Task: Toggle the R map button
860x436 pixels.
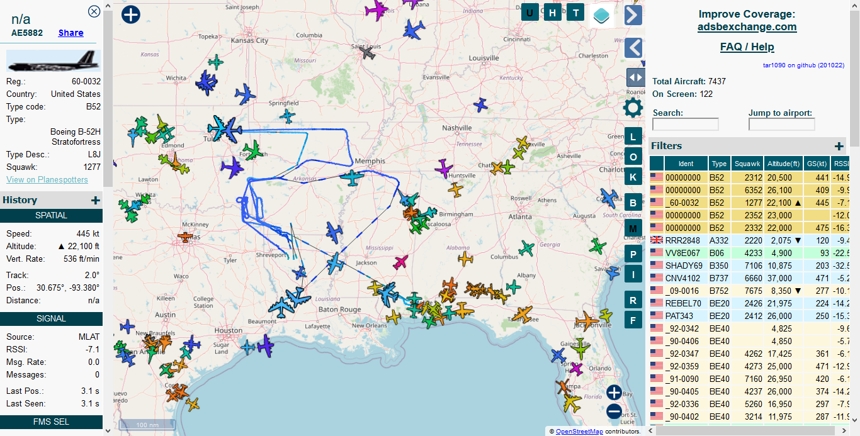Action: 633,300
